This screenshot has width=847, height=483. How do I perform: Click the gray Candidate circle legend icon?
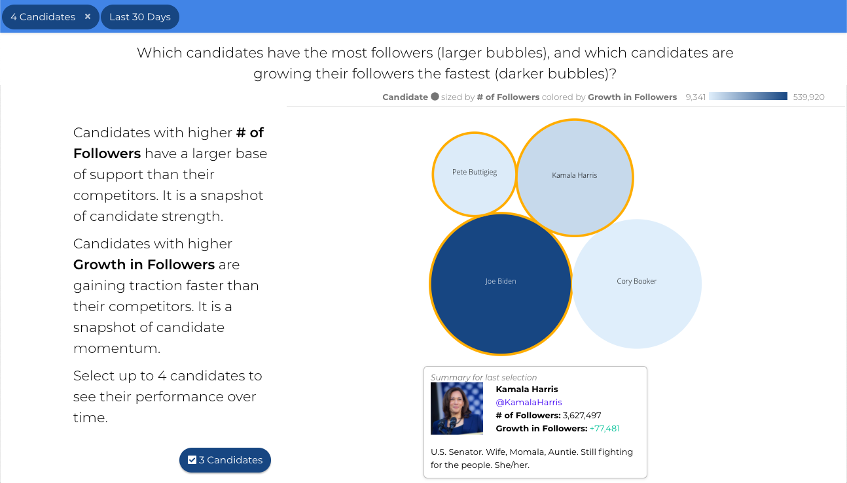pos(435,97)
